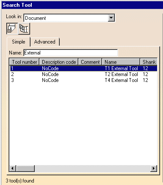Image resolution: width=163 pixels, height=185 pixels.
Task: Select the T2 External Tool row
Action: [83, 74]
